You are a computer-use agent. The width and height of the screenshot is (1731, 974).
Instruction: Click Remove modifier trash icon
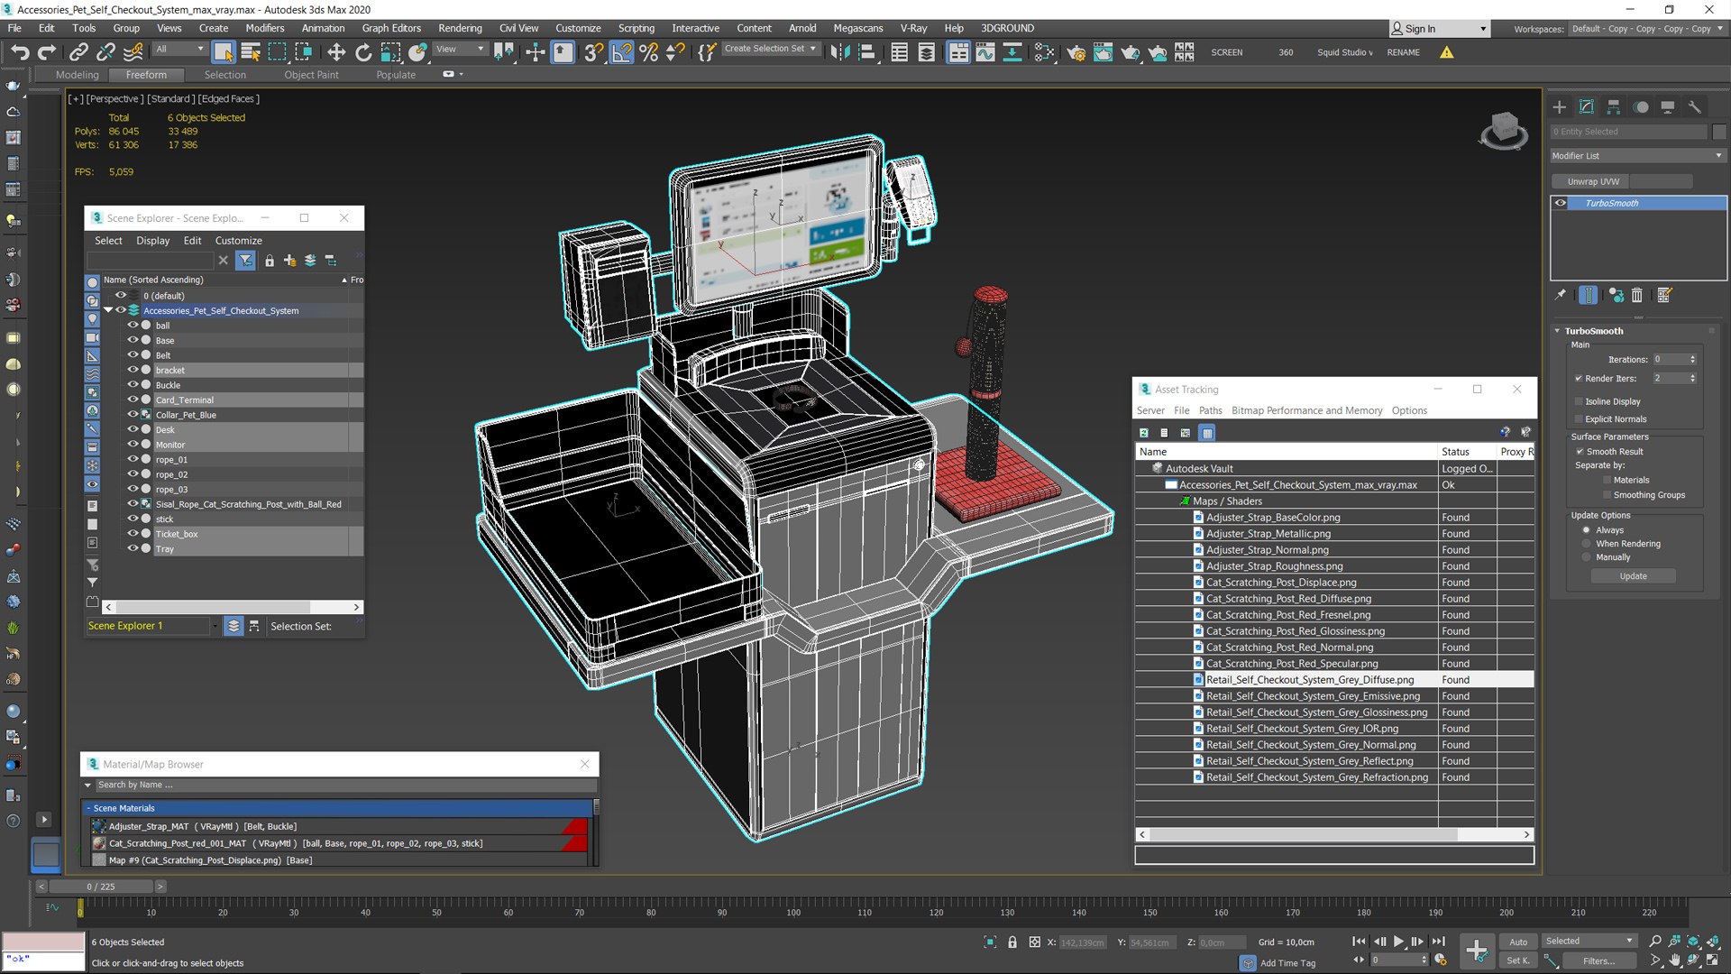click(x=1637, y=295)
